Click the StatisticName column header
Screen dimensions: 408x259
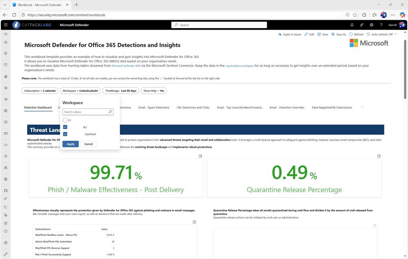click(43, 229)
